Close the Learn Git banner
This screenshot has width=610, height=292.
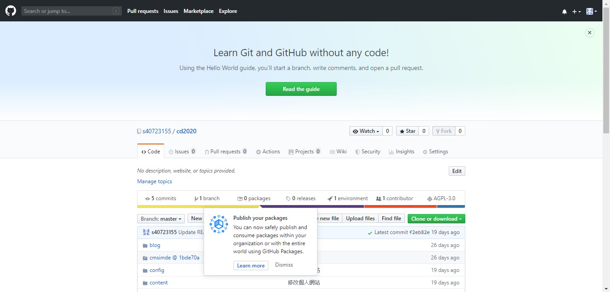pyautogui.click(x=589, y=33)
